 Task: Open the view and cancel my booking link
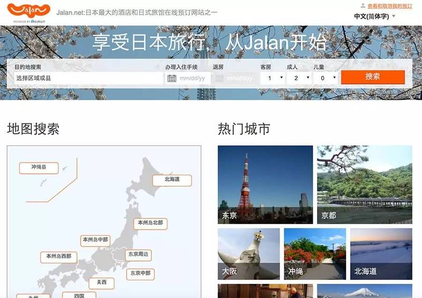tap(390, 6)
